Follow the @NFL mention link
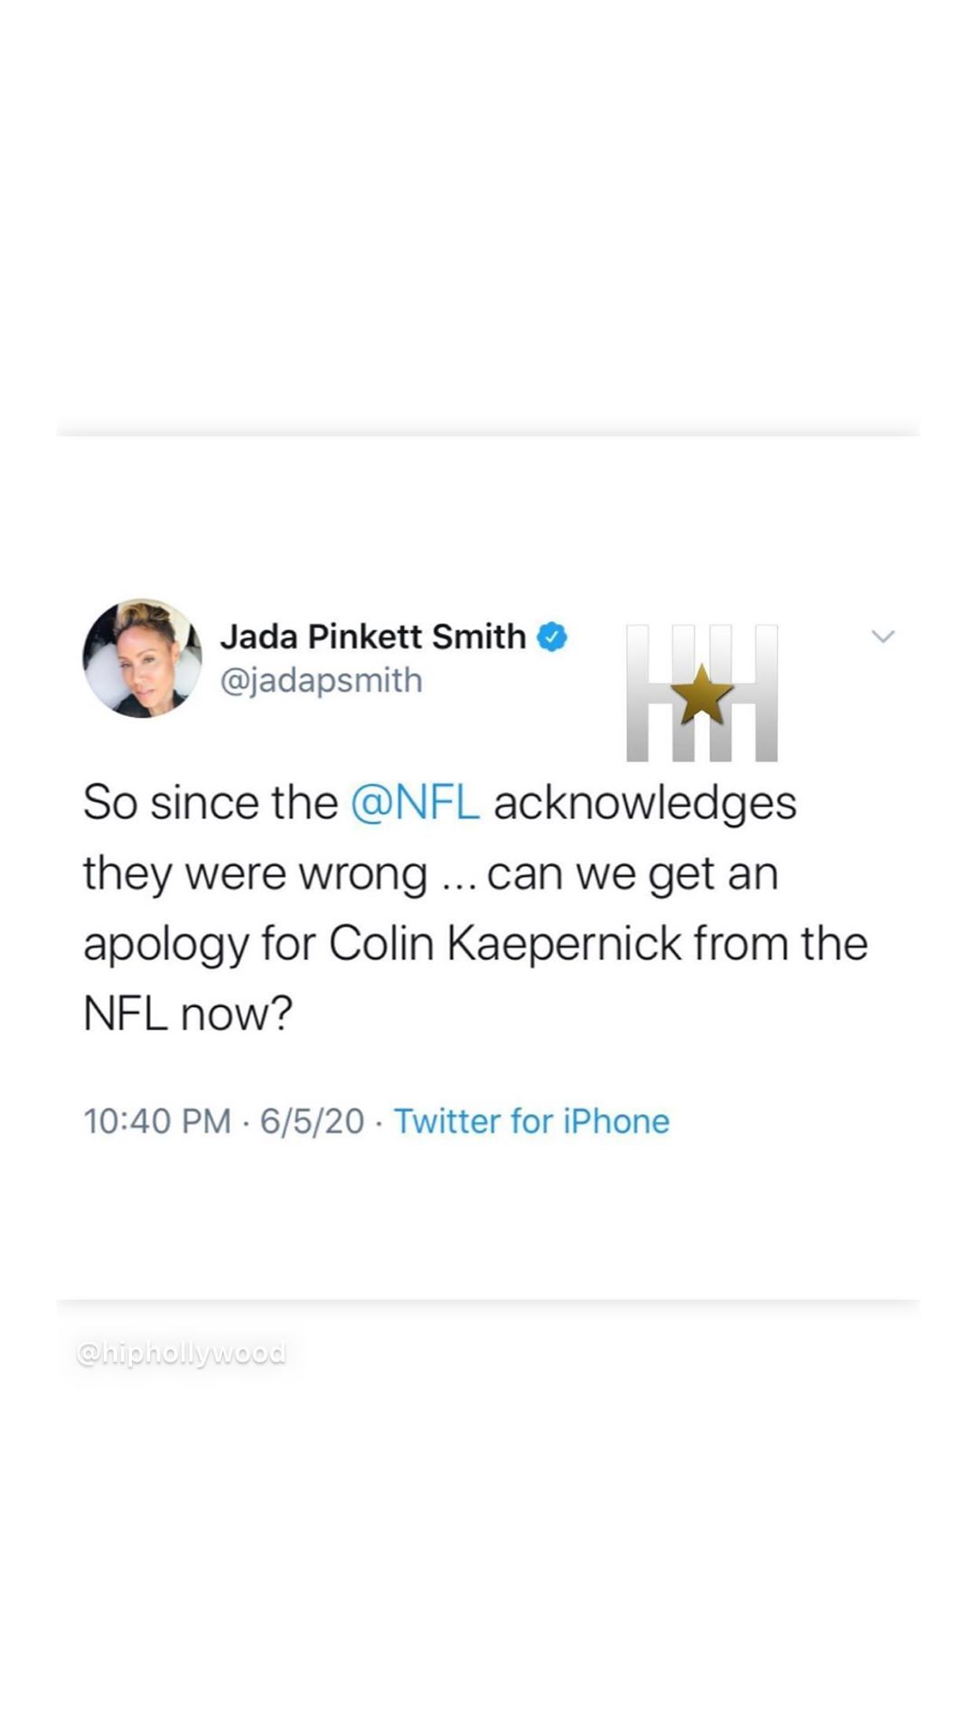This screenshot has height=1736, width=976. coord(415,803)
